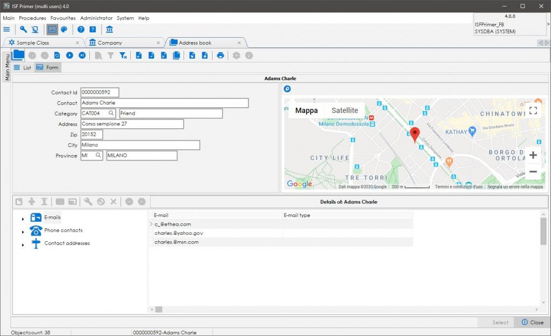Click the color palette theme icon
This screenshot has height=336, width=551.
pyautogui.click(x=64, y=29)
